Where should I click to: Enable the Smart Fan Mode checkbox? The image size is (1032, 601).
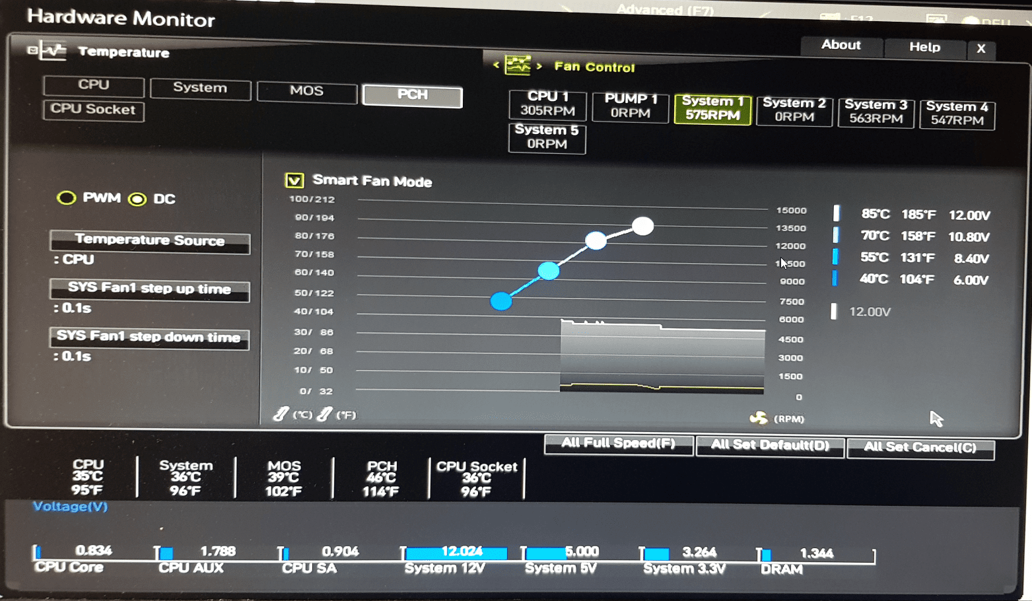[294, 180]
